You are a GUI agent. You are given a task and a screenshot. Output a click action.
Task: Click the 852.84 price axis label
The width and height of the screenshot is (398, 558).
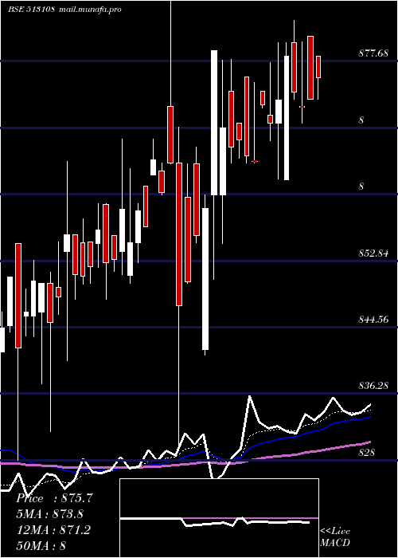373,253
